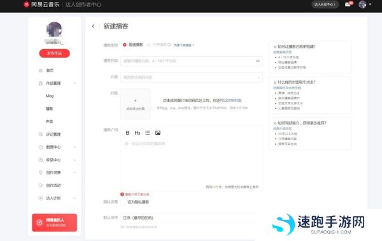The image size is (382, 241).
Task: Click the 达人认证中心 button
Action: point(325,4)
